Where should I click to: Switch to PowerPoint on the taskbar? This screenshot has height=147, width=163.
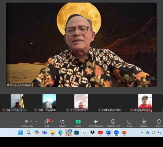[x=124, y=133]
